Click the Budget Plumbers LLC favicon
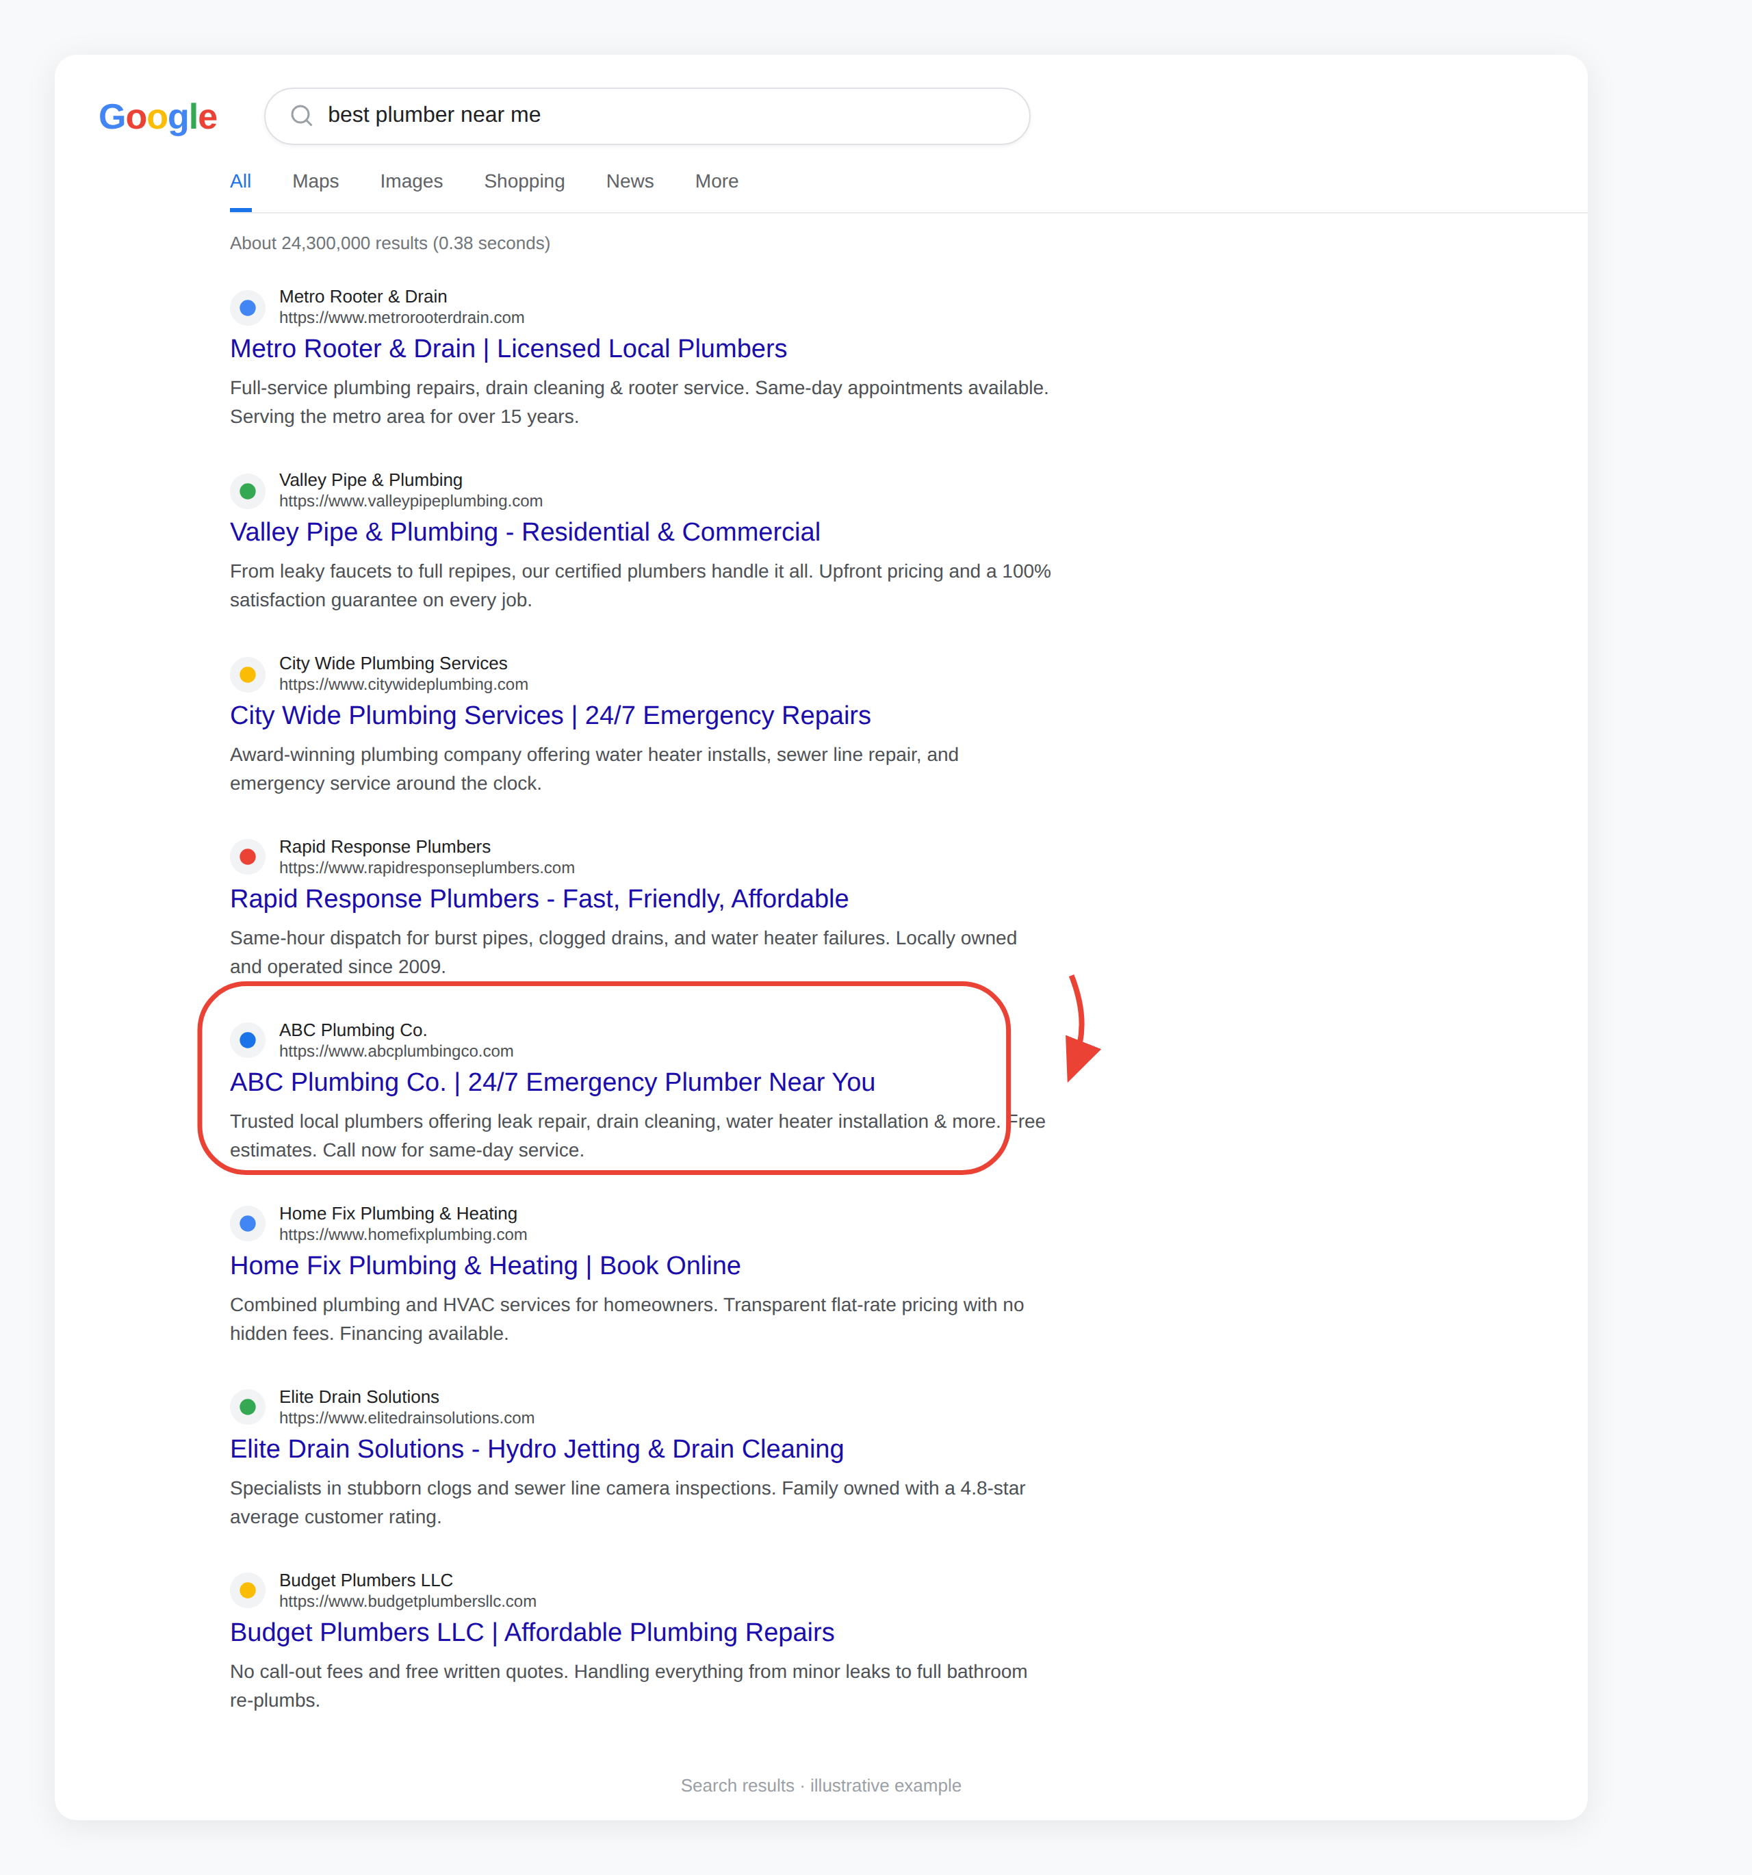The width and height of the screenshot is (1752, 1875). pos(247,1590)
